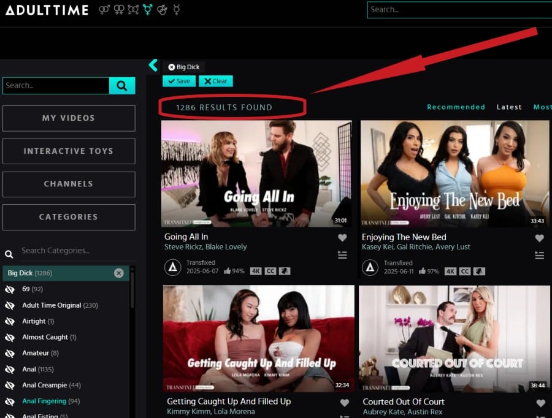
Task: Select the last gender preference icon in header
Action: (177, 10)
